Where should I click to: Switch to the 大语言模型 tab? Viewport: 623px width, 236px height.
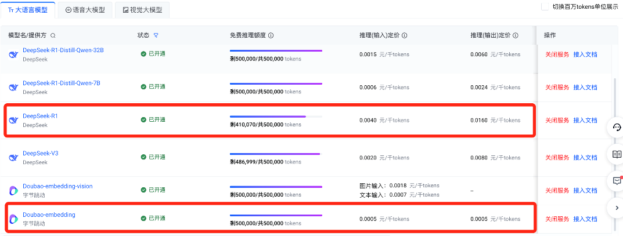pyautogui.click(x=28, y=10)
